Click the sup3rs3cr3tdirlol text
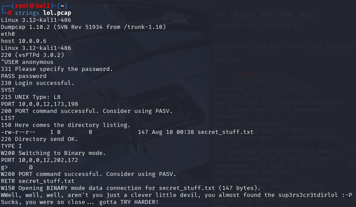This screenshot has width=356, height=207. pyautogui.click(x=308, y=195)
